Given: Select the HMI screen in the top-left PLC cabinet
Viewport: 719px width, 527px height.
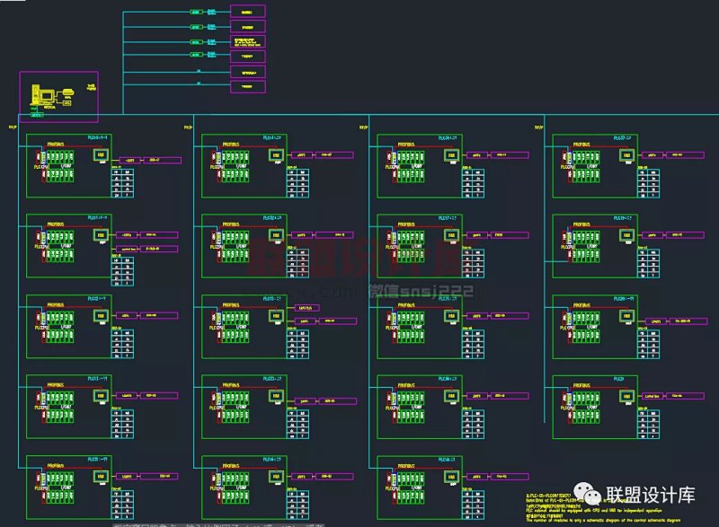Looking at the screenshot, I should click(x=101, y=154).
